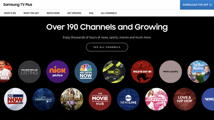The image size is (214, 120).
Task: Open the partially visible News channel logo
Action: point(208,99)
